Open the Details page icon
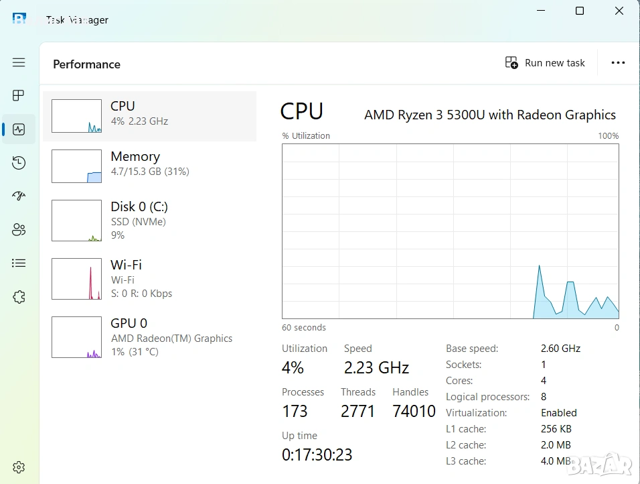 tap(19, 263)
